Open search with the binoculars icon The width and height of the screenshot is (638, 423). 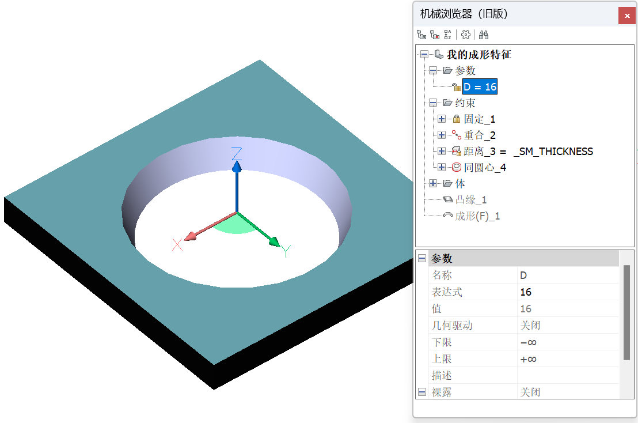(x=483, y=35)
